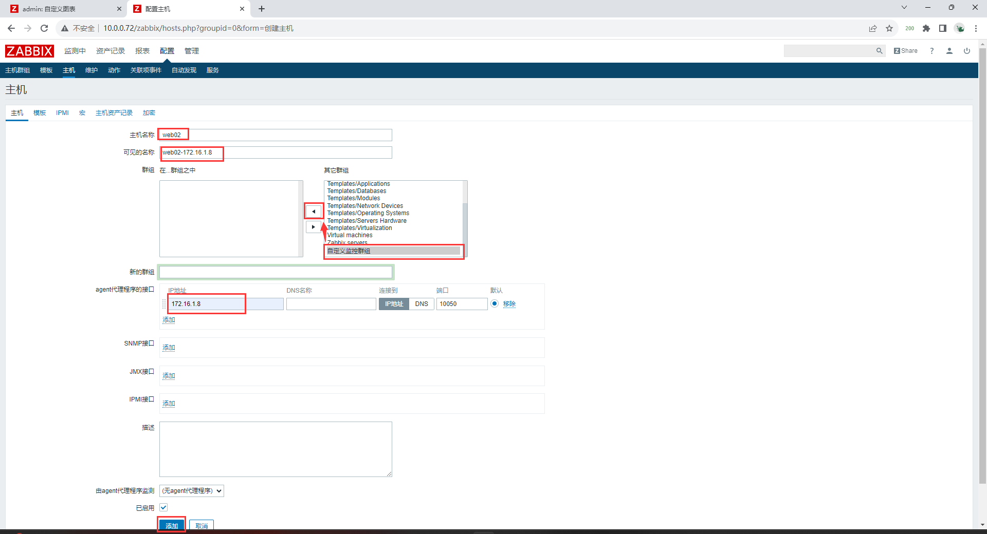Go to 自动发现 submenu
The width and height of the screenshot is (987, 534).
click(x=184, y=70)
